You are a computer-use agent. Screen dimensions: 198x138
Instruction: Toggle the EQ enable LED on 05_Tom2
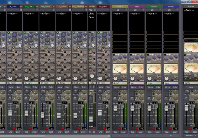(25, 33)
